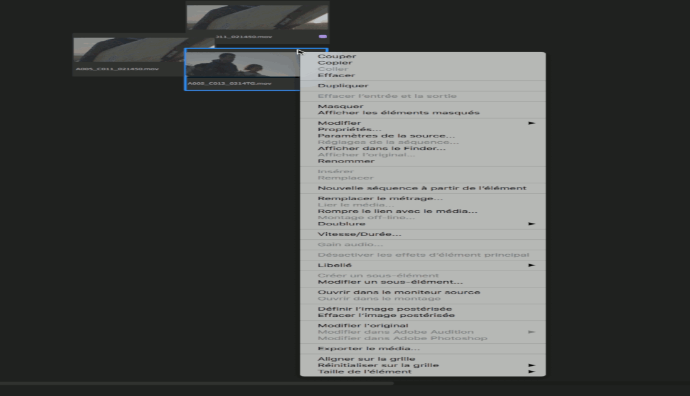Image resolution: width=690 pixels, height=396 pixels.
Task: Choose Exporter le média...
Action: [x=422, y=349]
